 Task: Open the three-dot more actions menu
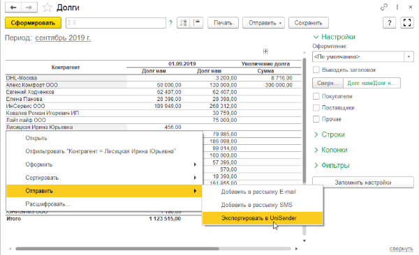(x=397, y=7)
